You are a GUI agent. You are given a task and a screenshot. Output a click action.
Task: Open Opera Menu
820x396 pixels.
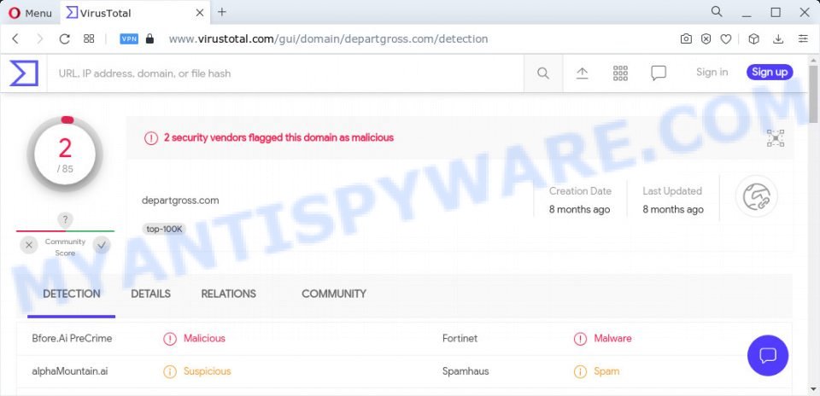click(x=31, y=13)
